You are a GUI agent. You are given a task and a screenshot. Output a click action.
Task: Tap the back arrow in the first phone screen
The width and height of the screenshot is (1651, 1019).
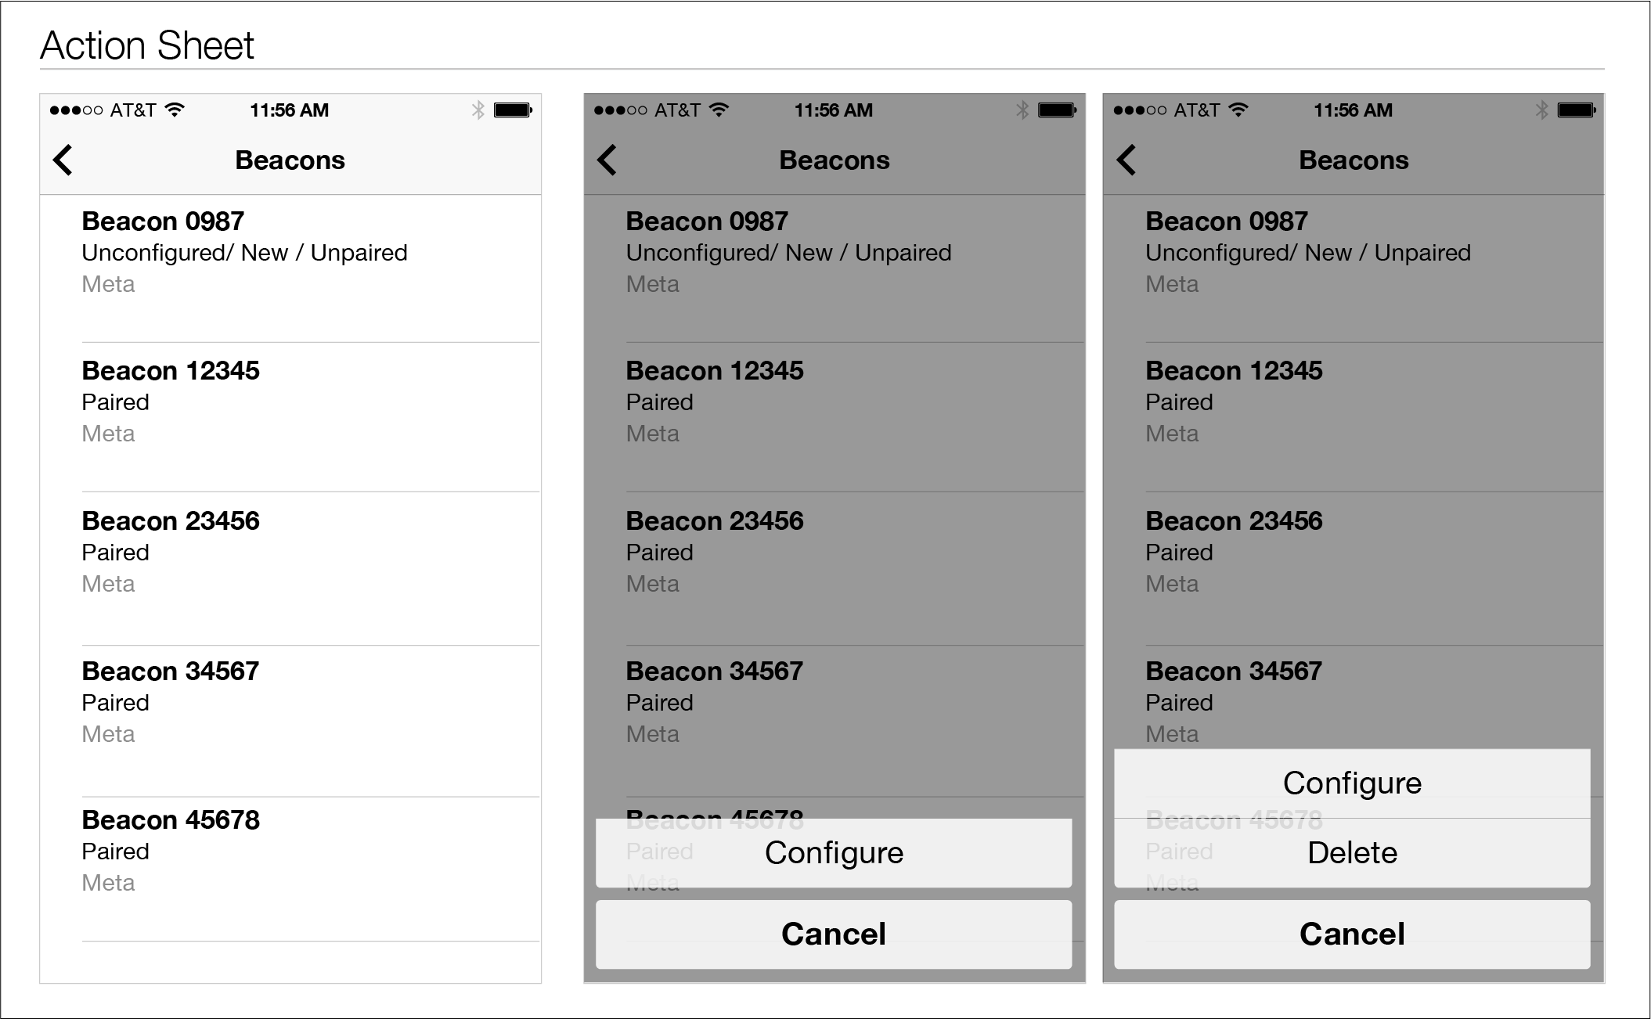(63, 160)
